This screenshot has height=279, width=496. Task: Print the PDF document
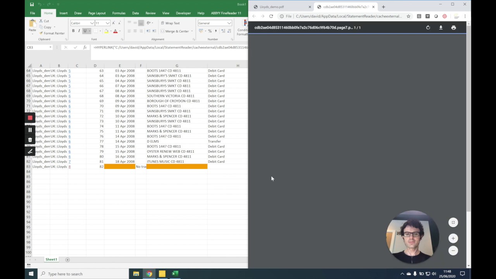453,28
